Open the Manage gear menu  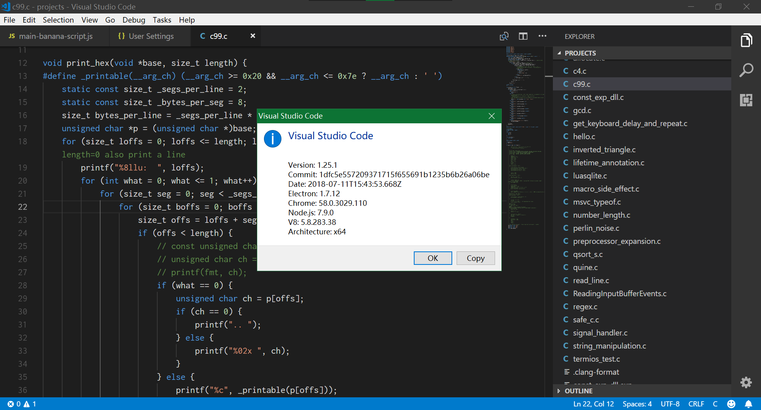pyautogui.click(x=746, y=382)
